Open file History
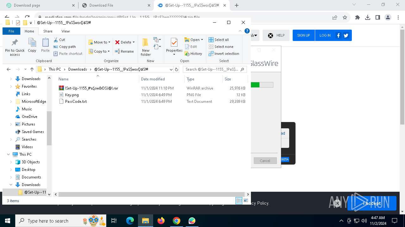This screenshot has height=227, width=405. coord(193,54)
